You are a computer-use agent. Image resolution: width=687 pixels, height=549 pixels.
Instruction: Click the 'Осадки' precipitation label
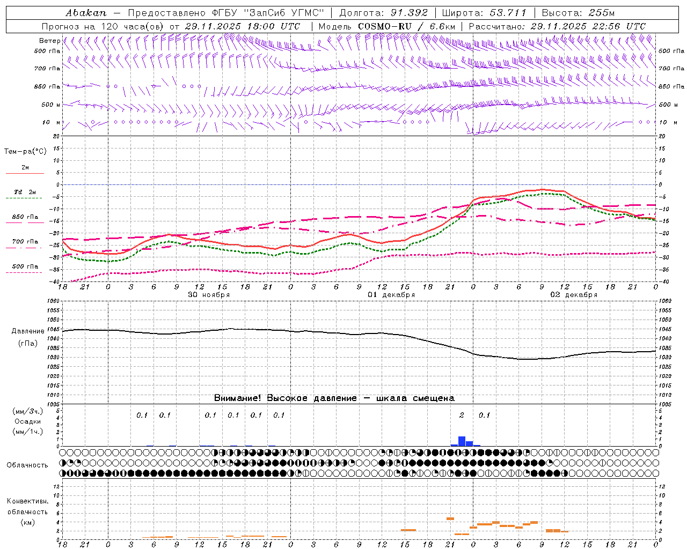click(x=27, y=421)
